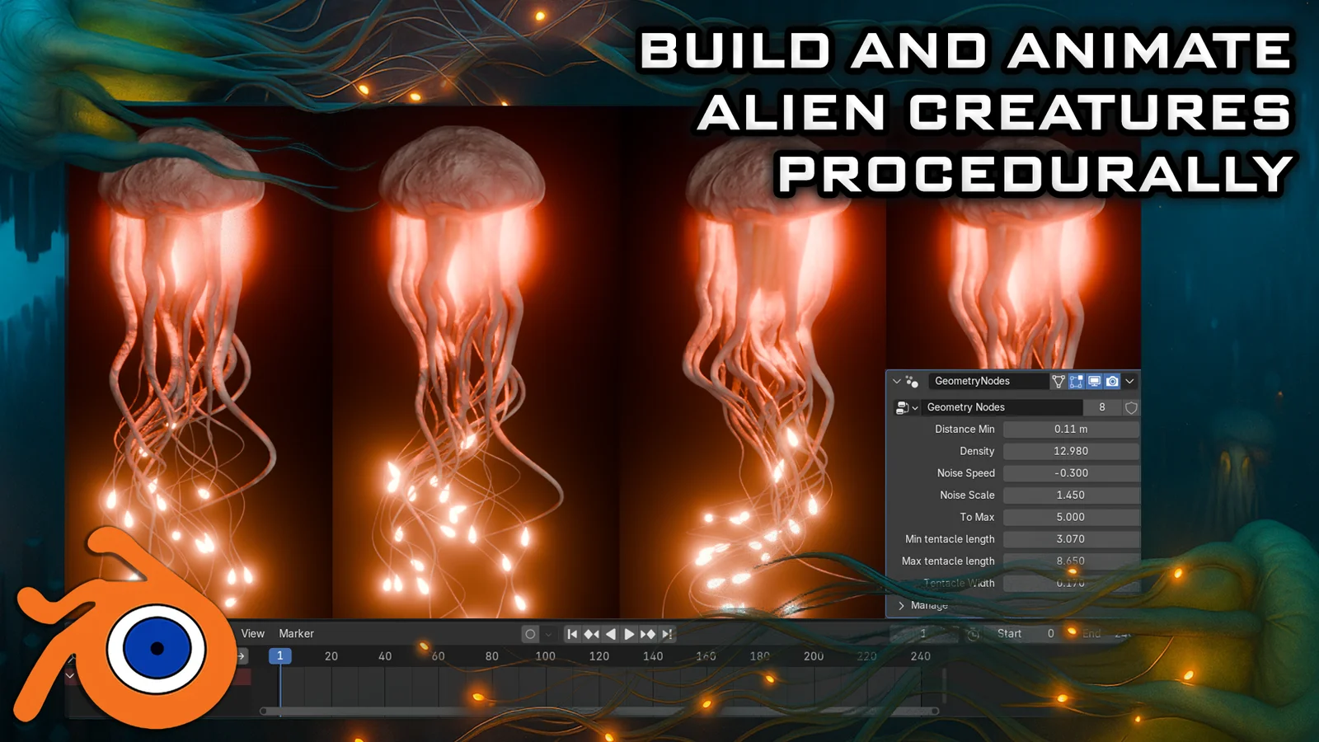
Task: Click the jump to first frame icon
Action: coord(572,635)
